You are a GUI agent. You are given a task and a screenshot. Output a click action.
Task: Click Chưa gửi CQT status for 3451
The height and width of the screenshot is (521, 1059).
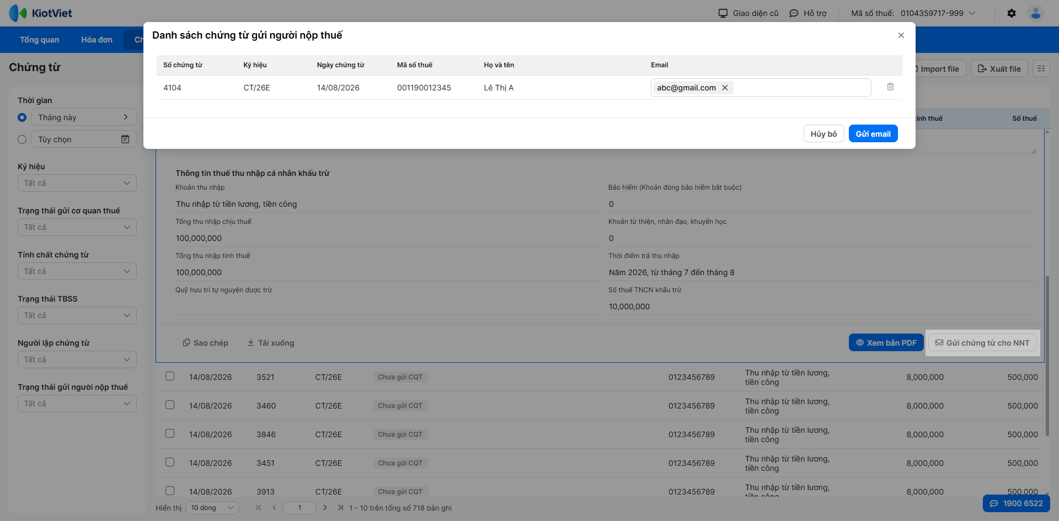[400, 463]
